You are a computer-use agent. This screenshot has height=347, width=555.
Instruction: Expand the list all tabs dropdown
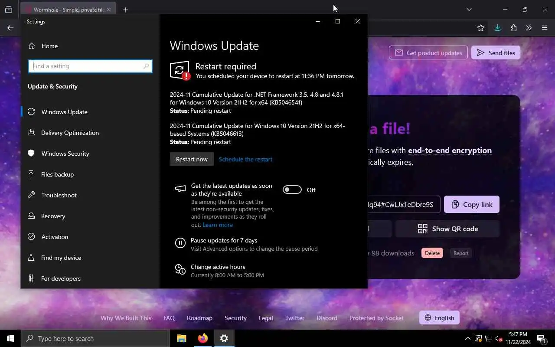click(x=469, y=10)
